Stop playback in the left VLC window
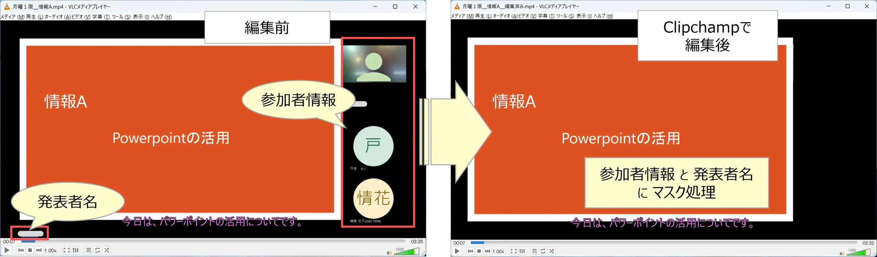The height and width of the screenshot is (257, 877). pyautogui.click(x=30, y=250)
